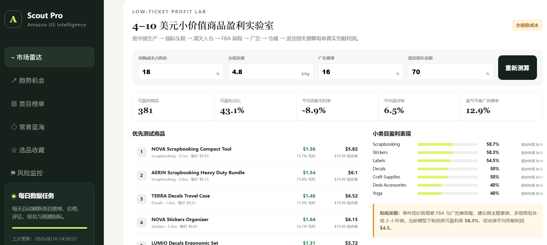
Task: Open 选品收藏 in the sidebar
Action: click(49, 150)
